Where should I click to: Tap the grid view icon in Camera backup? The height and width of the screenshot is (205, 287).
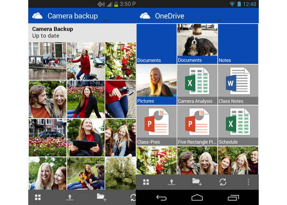tap(38, 197)
